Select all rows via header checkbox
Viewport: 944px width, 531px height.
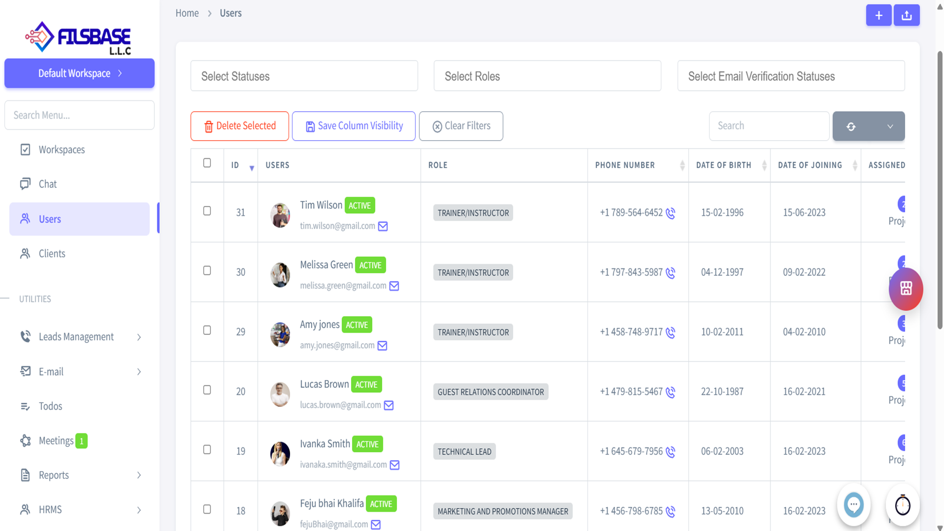pos(207,163)
